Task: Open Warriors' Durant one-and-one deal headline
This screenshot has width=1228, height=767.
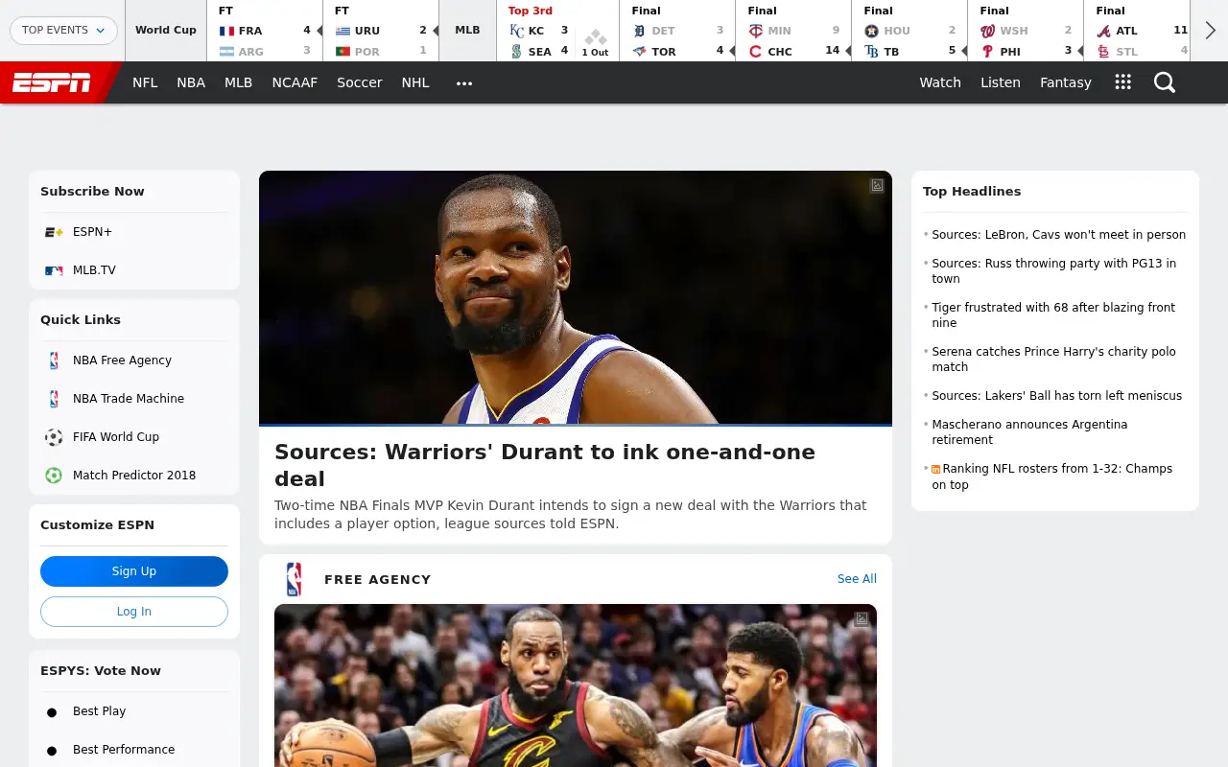Action: click(x=545, y=465)
